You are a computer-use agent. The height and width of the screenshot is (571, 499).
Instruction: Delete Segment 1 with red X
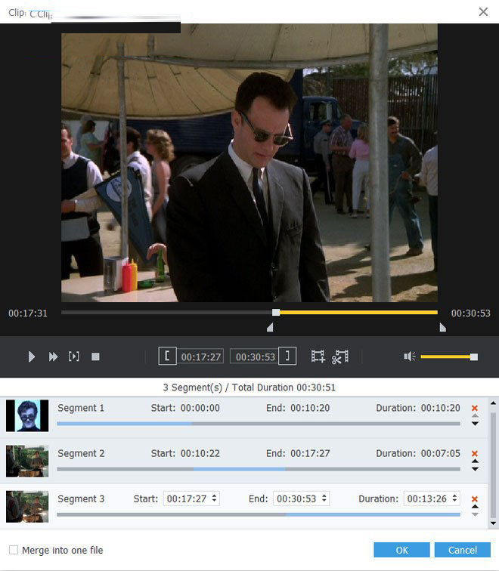(x=475, y=408)
